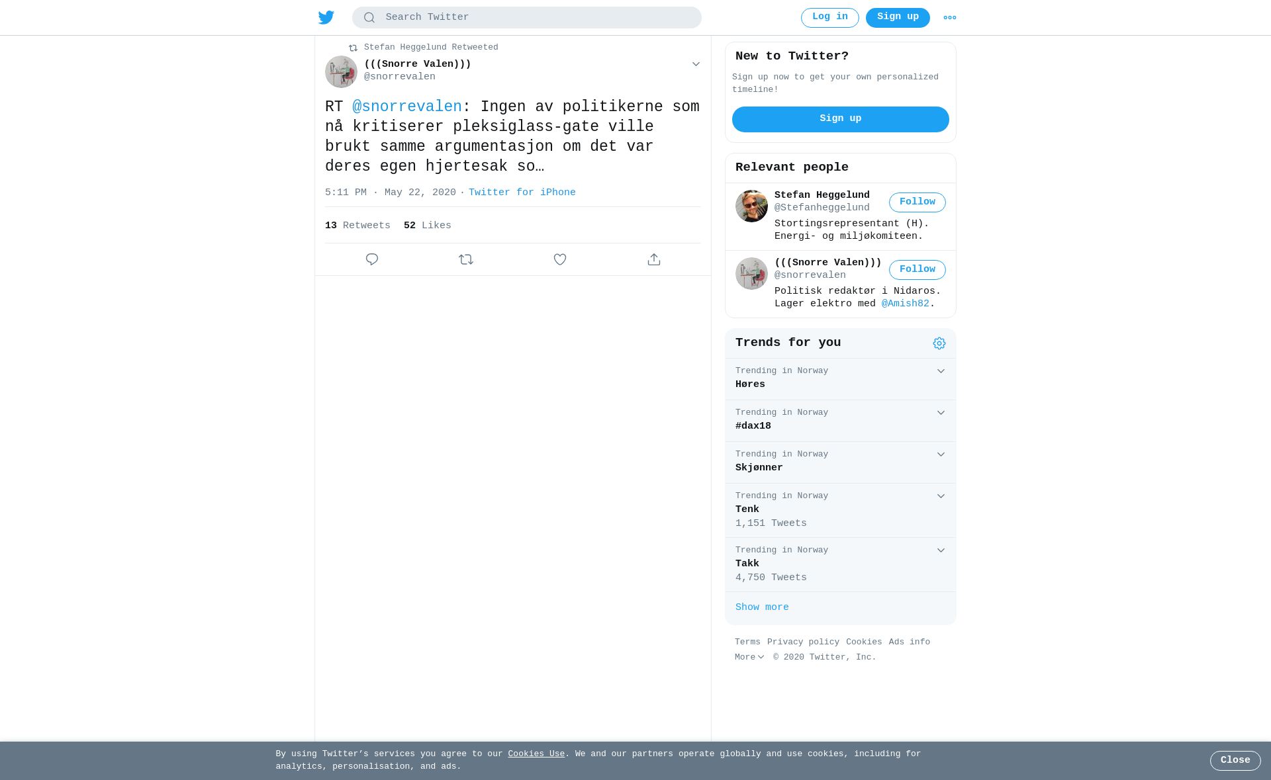Open the tweet options chevron
Viewport: 1271px width, 780px height.
click(696, 64)
